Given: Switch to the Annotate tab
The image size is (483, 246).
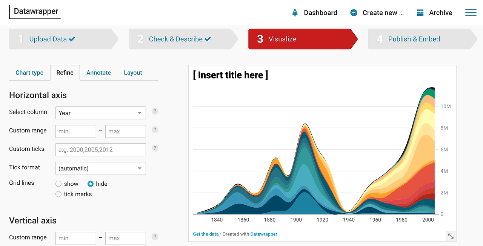Looking at the screenshot, I should coord(98,73).
